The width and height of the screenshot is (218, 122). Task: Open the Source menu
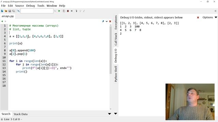19,6
